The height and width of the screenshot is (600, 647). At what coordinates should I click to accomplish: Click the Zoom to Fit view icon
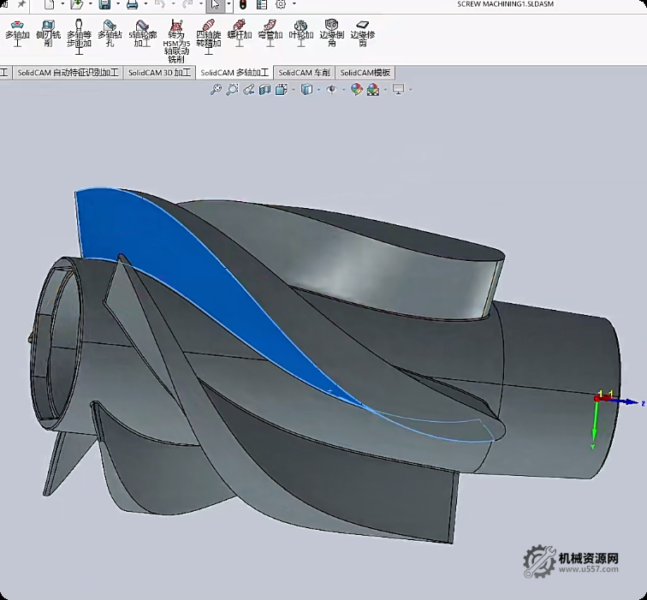coord(216,89)
